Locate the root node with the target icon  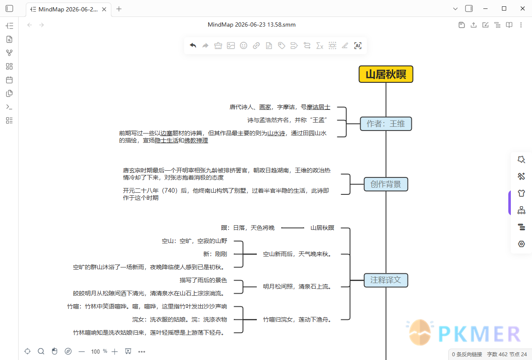click(x=28, y=351)
